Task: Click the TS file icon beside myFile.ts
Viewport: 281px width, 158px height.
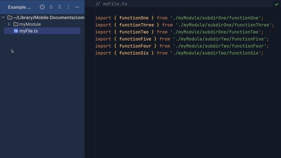Action: tap(16, 31)
